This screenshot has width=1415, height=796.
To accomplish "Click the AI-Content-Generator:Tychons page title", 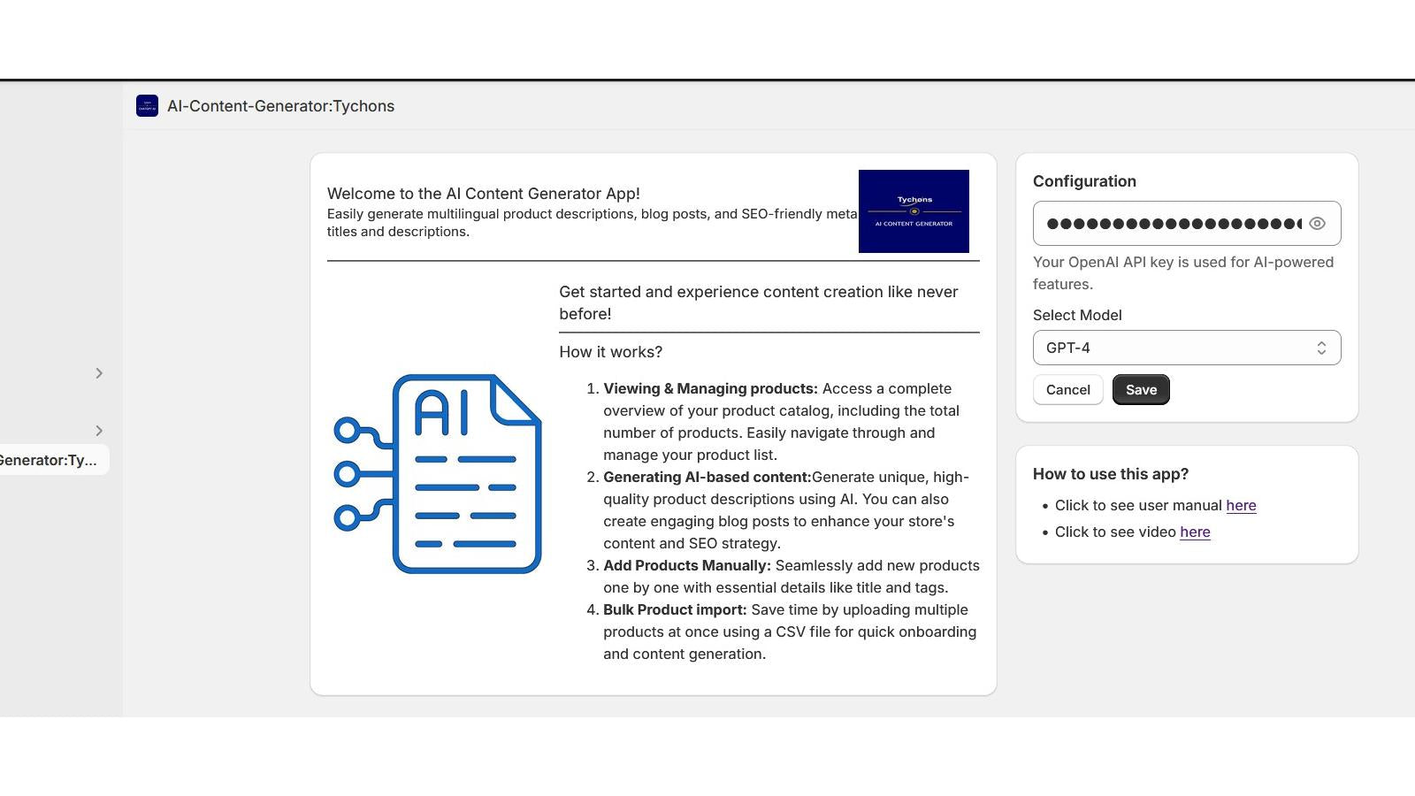I will [x=280, y=106].
